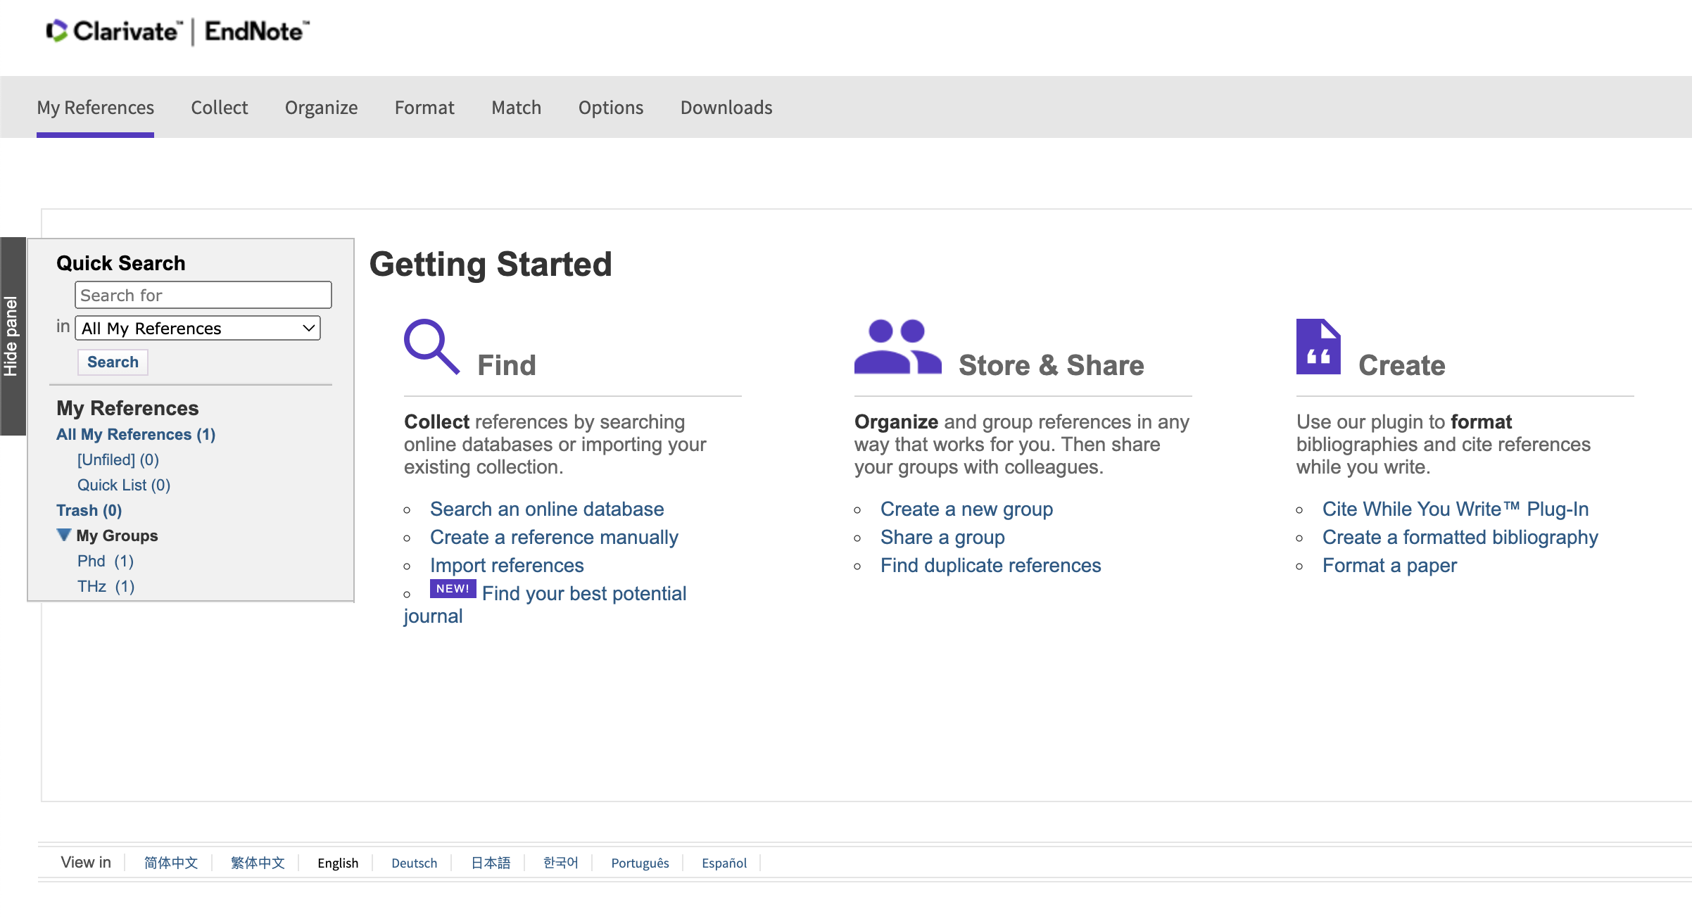Switch to the Organize tab
1692x919 pixels.
[321, 107]
